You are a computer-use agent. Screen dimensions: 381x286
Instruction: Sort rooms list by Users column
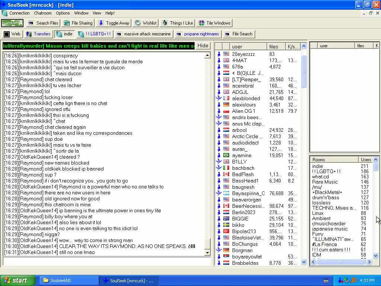point(365,160)
